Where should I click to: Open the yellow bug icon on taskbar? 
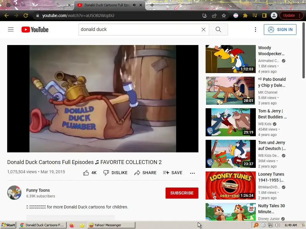pos(82,225)
